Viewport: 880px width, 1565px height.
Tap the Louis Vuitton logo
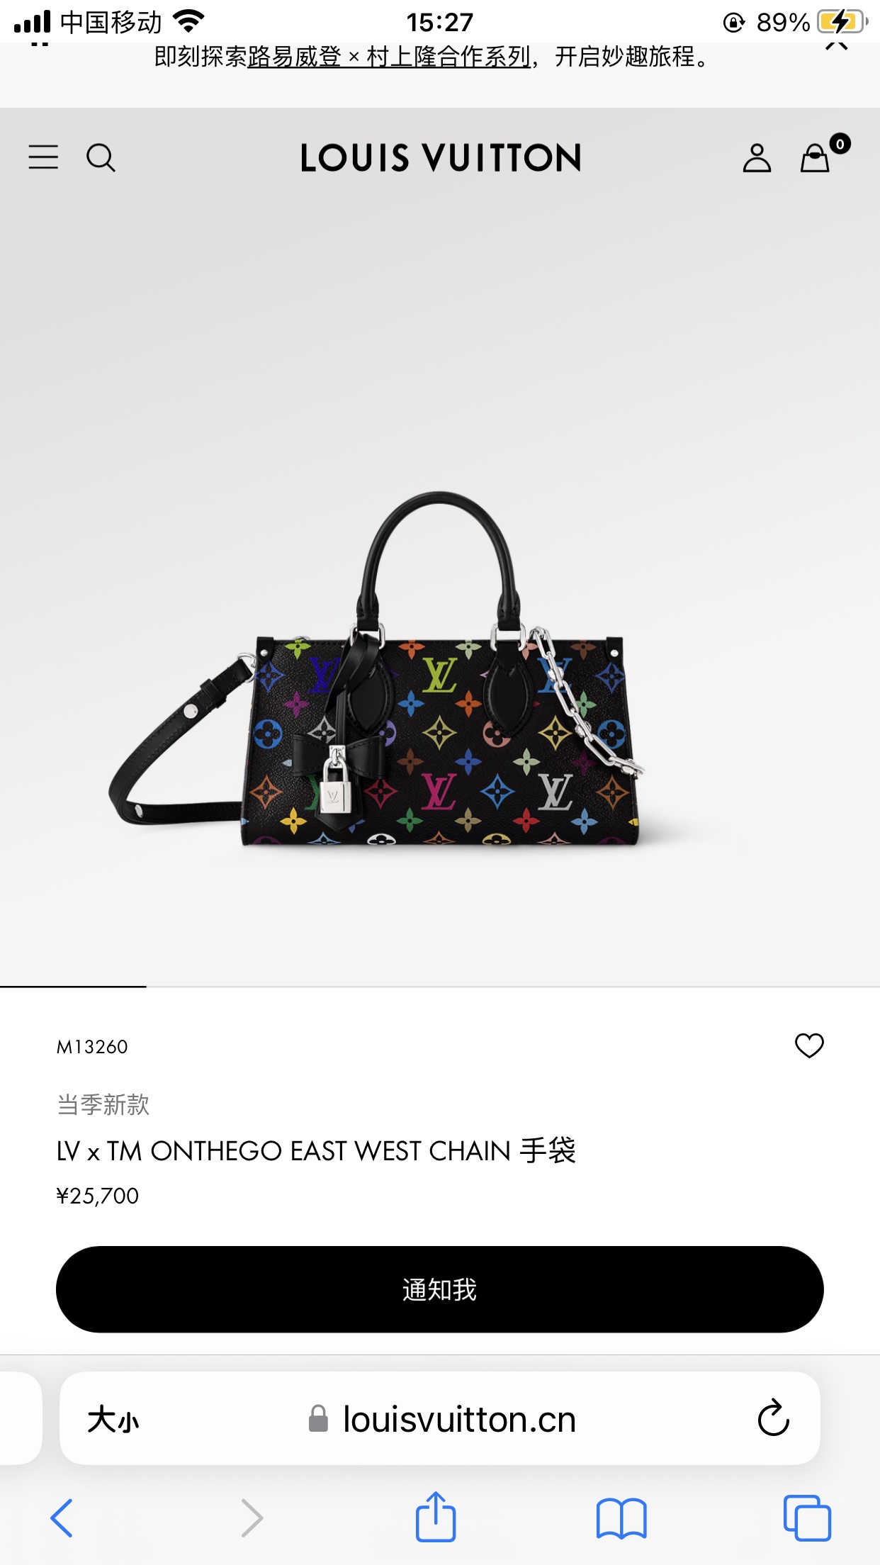point(441,158)
